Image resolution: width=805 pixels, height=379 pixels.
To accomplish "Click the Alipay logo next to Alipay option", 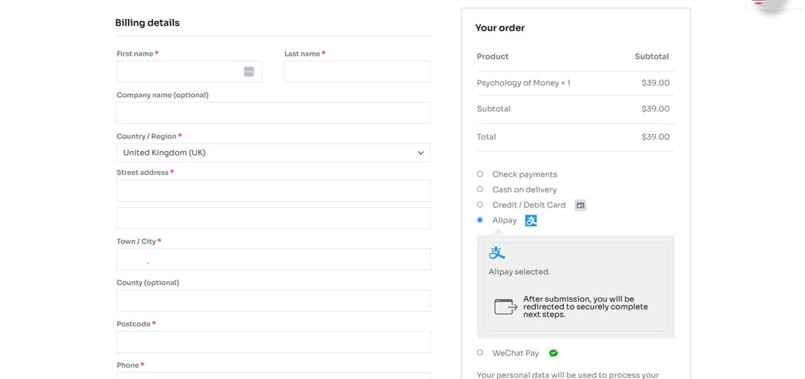I will point(530,221).
